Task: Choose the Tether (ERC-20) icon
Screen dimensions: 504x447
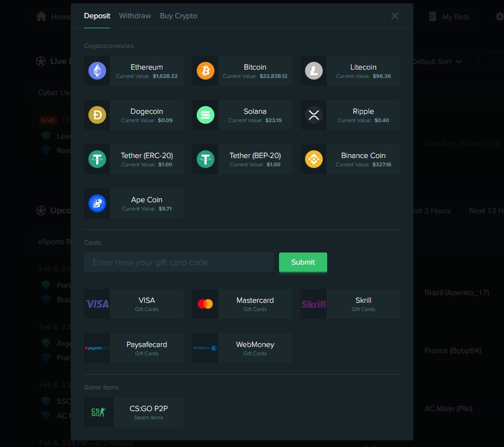Action: (x=97, y=159)
